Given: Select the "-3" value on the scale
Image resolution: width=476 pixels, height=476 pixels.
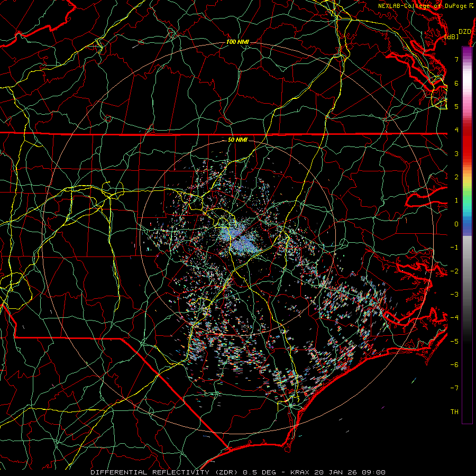Looking at the screenshot, I should click(454, 294).
